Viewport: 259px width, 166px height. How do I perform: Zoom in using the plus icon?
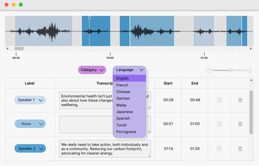(249, 70)
